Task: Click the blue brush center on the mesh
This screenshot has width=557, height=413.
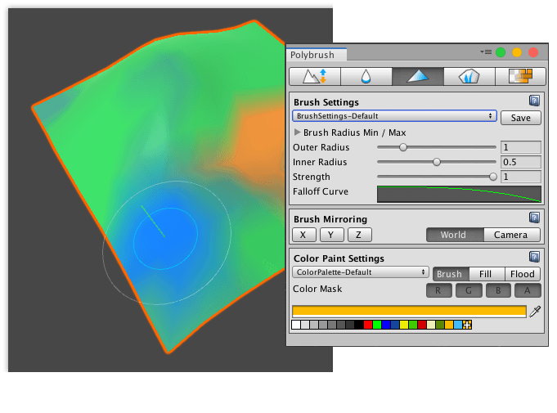Action: pyautogui.click(x=165, y=239)
